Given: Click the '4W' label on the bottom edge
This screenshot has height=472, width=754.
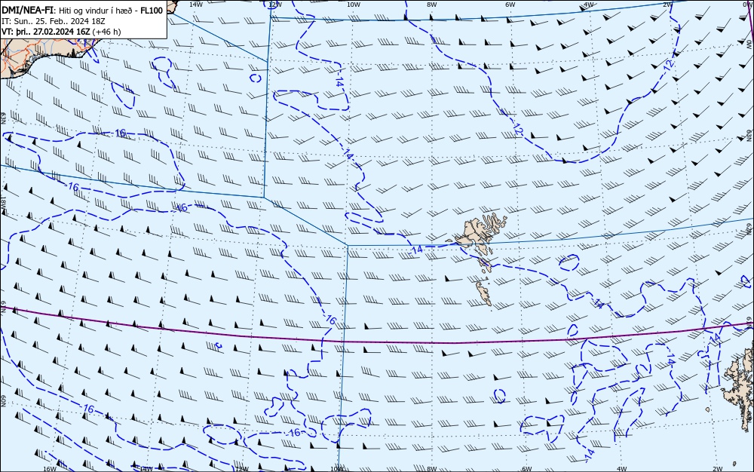Looking at the screenshot, I should [x=622, y=469].
